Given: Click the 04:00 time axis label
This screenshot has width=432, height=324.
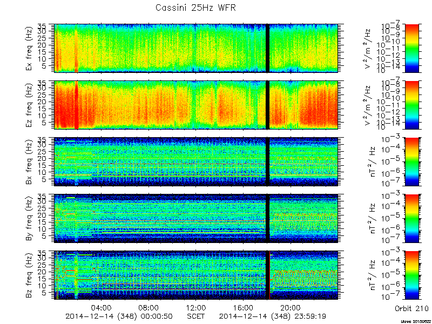Looking at the screenshot, I should [x=102, y=307].
